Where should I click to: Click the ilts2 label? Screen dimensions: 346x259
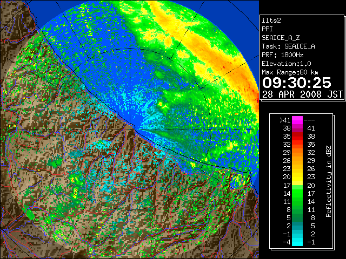coord(271,21)
